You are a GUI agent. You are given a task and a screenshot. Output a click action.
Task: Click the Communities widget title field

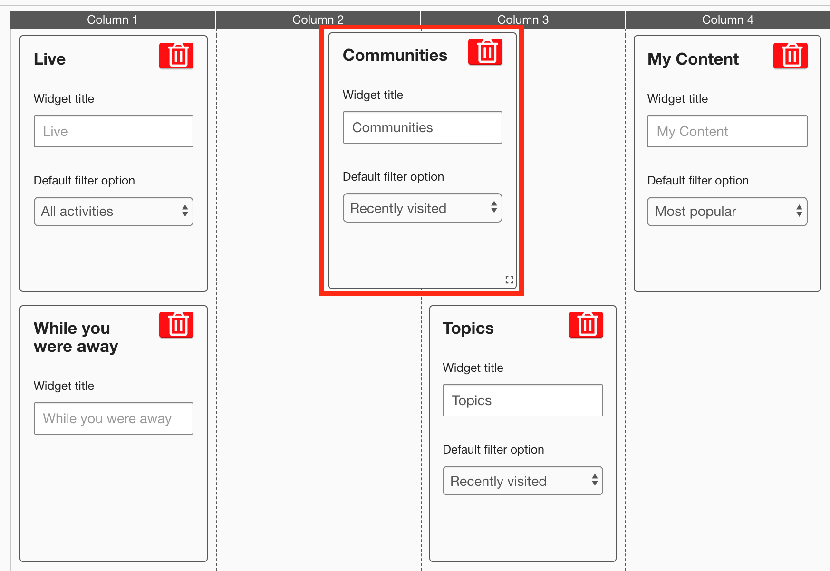(x=422, y=127)
